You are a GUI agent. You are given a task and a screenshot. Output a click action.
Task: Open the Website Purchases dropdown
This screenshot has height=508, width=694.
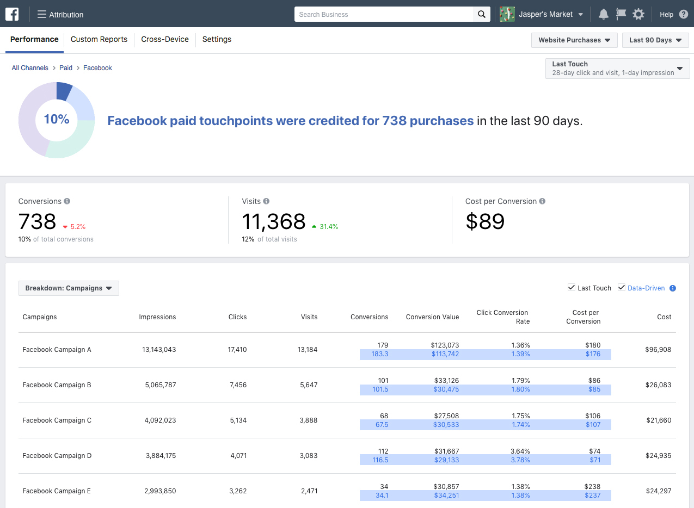[574, 40]
